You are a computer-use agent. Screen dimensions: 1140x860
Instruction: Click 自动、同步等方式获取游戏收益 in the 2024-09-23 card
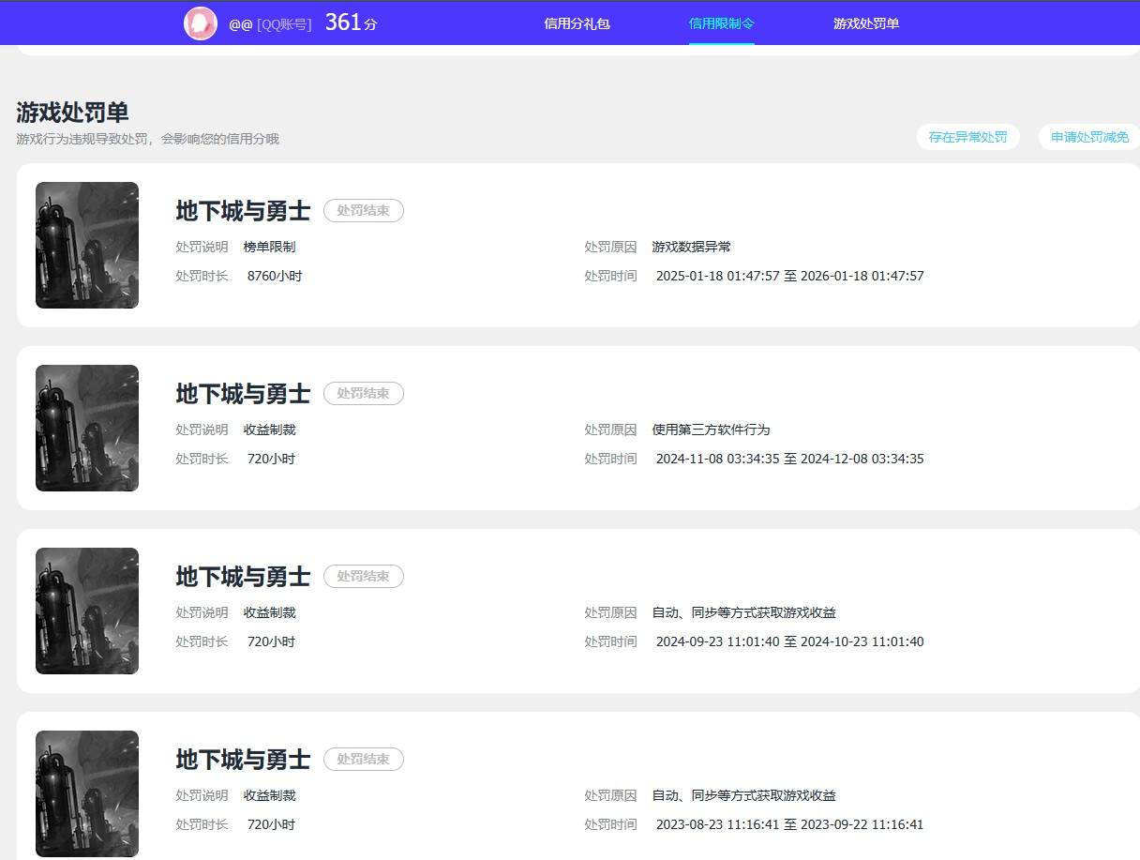pos(744,612)
